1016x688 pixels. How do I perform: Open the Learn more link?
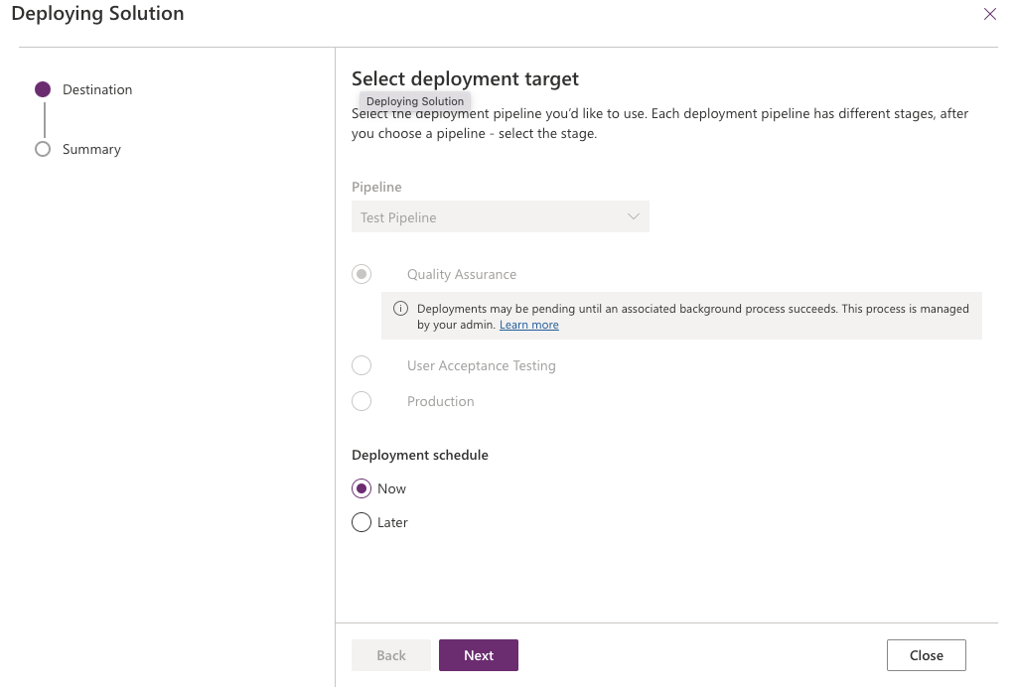pyautogui.click(x=528, y=325)
